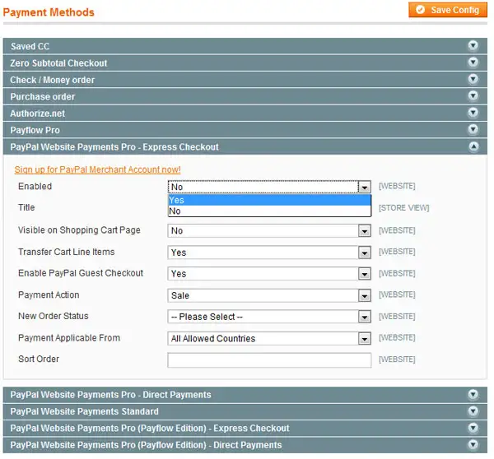The image size is (494, 459).
Task: Click the Payment Methods page heading
Action: coord(49,12)
